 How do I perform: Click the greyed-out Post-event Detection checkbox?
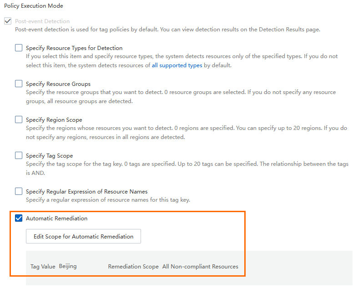[7, 21]
